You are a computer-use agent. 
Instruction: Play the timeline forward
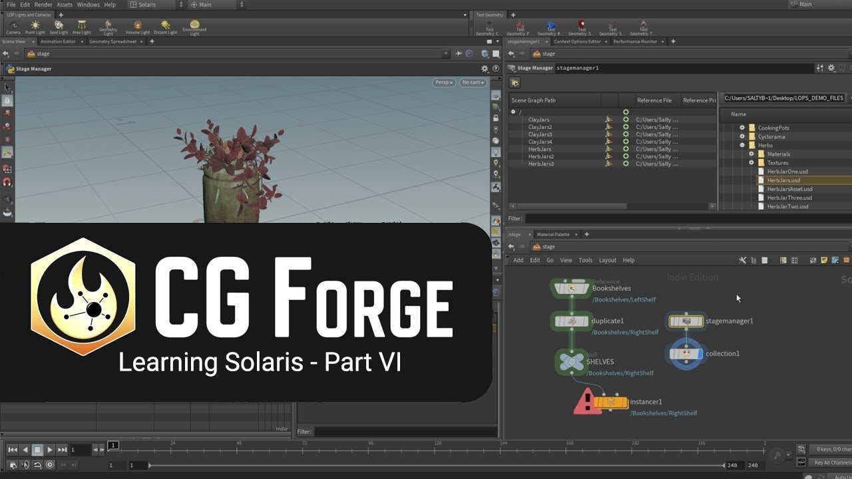pos(50,450)
